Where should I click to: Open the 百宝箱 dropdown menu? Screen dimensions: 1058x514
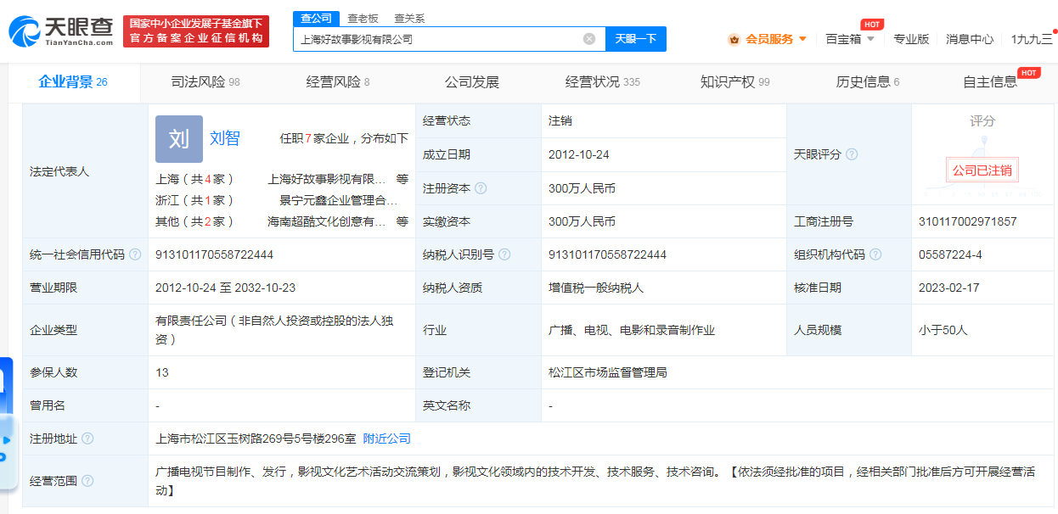pyautogui.click(x=850, y=38)
